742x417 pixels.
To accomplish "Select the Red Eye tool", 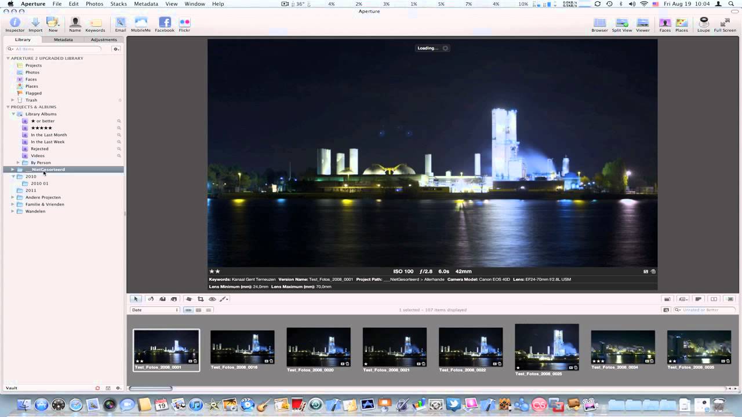I will [212, 299].
